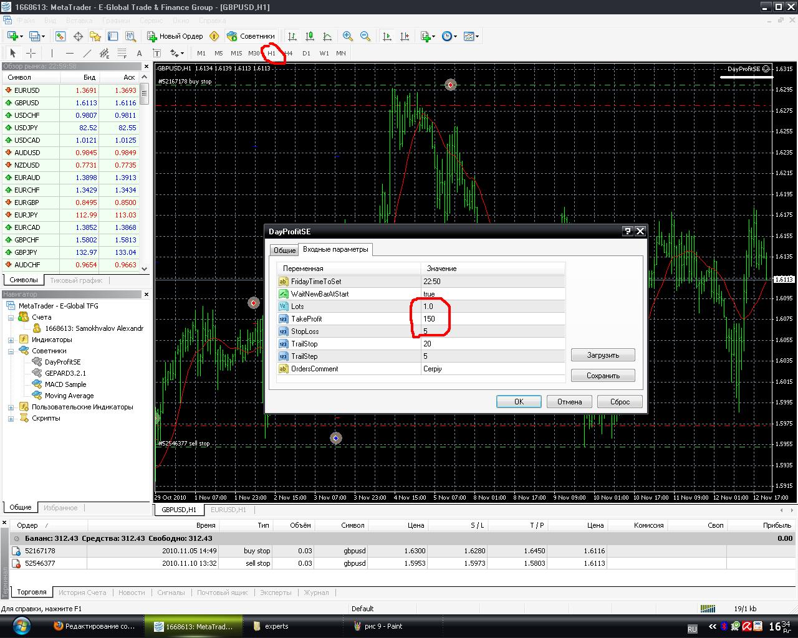
Task: Expand the Скрипты tree node
Action: 11,418
